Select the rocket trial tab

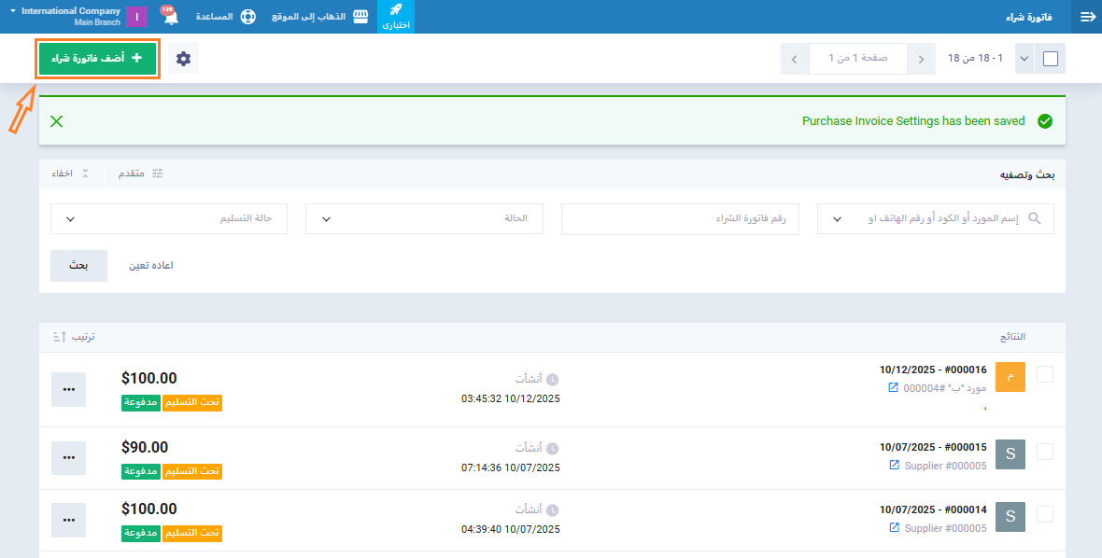(x=396, y=17)
